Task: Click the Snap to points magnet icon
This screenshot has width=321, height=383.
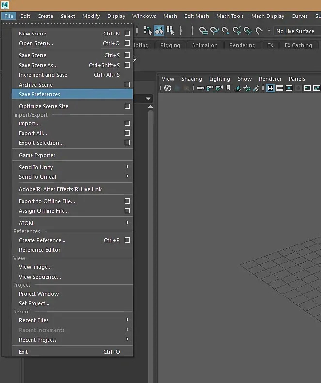Action: point(225,31)
